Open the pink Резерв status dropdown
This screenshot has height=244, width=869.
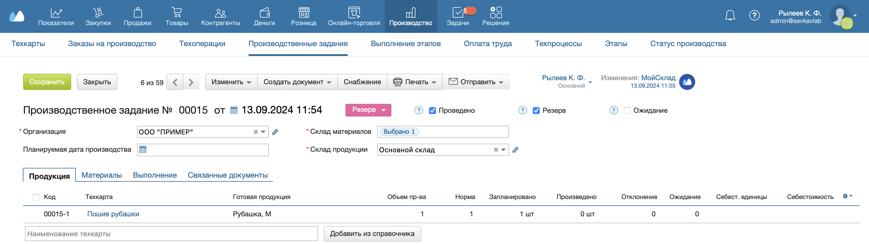pos(368,110)
